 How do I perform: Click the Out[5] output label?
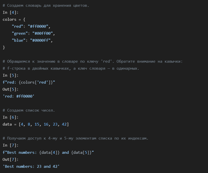(10, 89)
